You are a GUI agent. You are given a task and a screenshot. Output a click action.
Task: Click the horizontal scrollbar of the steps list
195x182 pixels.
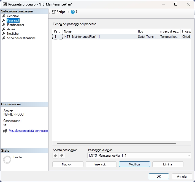click(116, 143)
